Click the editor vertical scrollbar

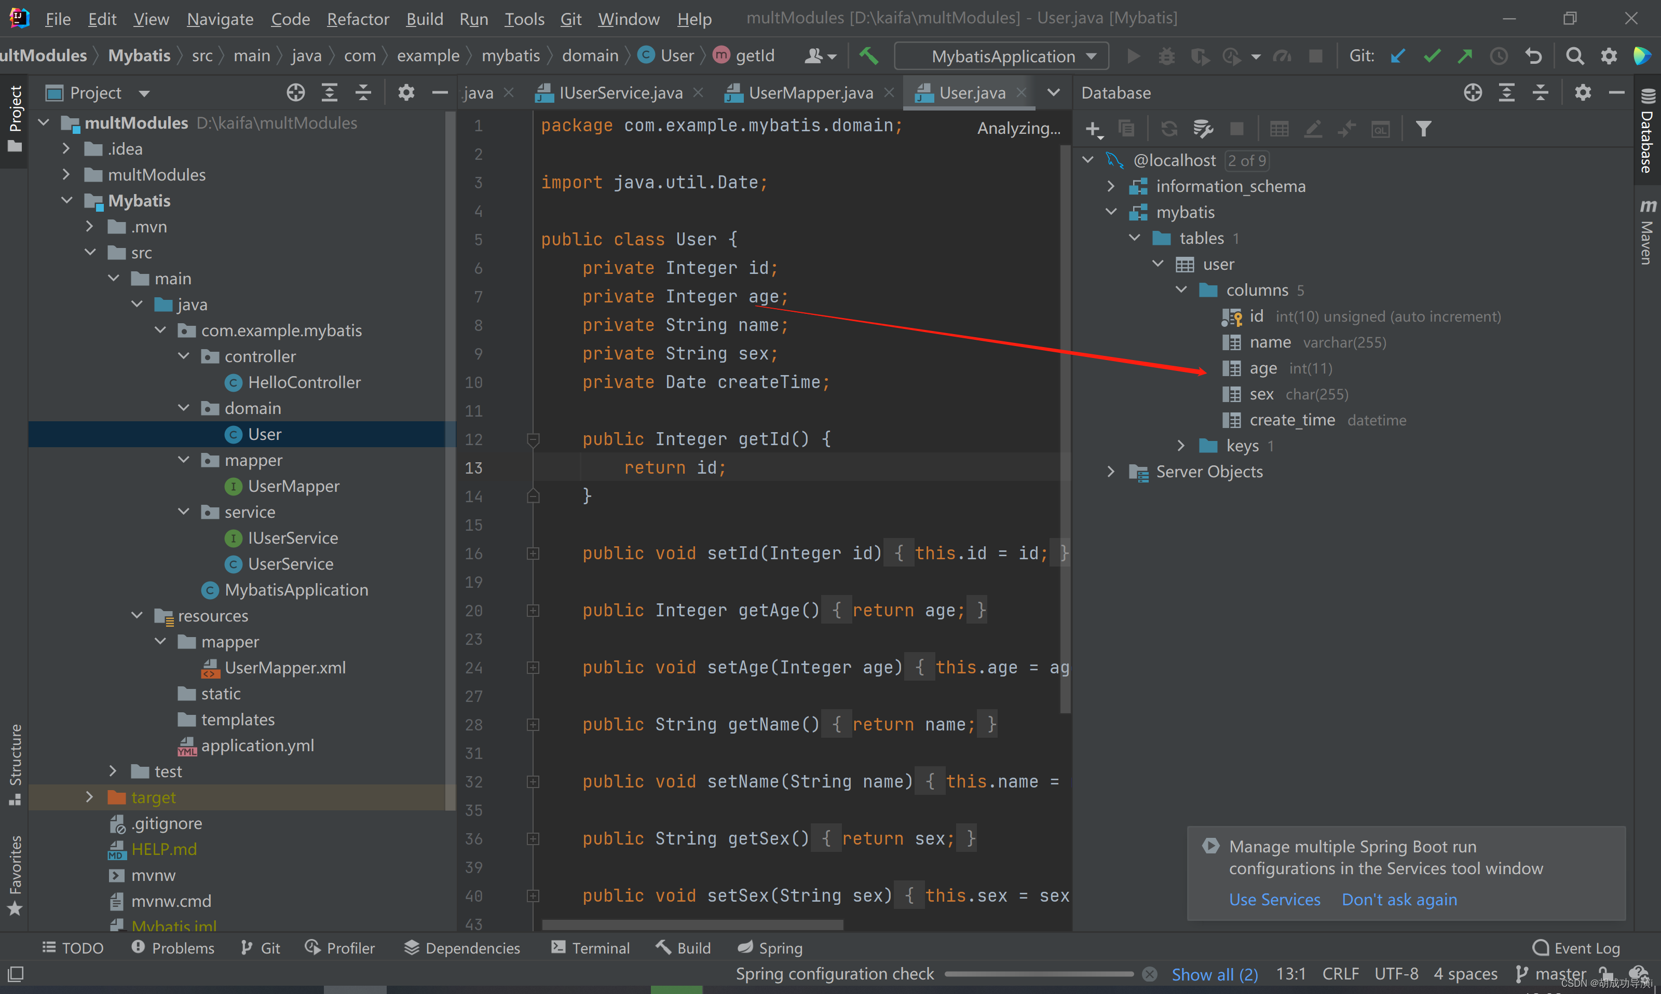[x=1065, y=429]
